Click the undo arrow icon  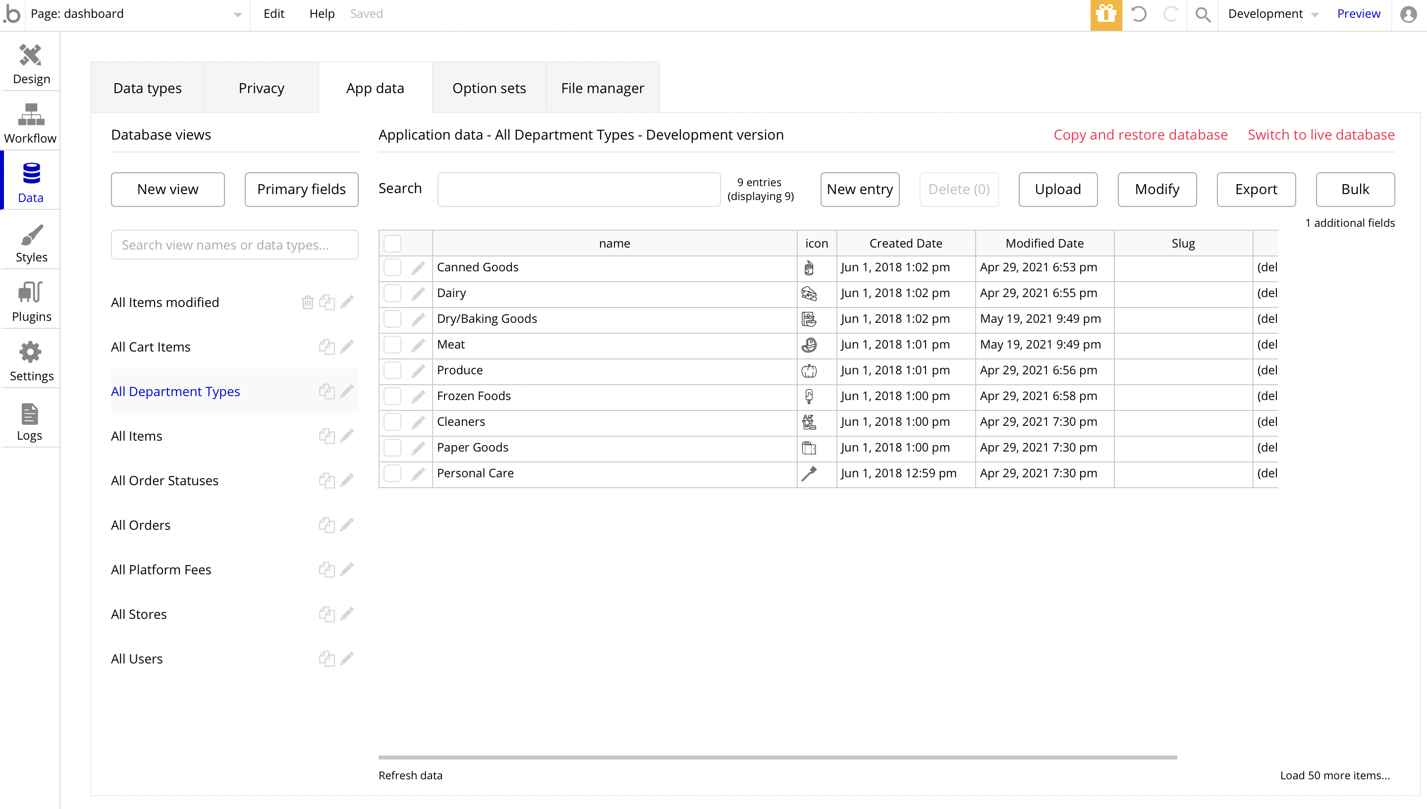pyautogui.click(x=1139, y=14)
